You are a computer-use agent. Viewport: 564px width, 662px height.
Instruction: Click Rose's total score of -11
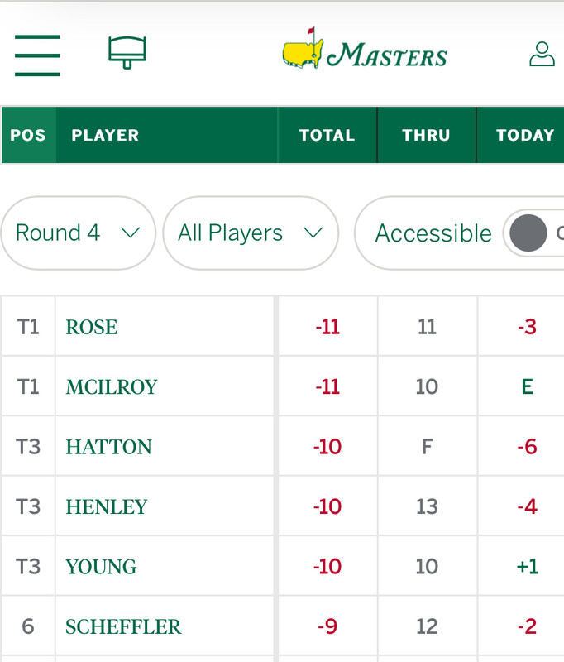point(327,327)
